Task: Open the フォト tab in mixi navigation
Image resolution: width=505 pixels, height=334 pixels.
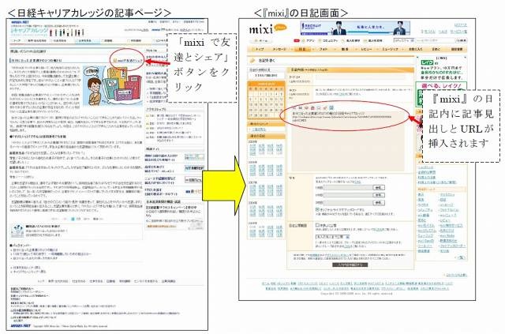Action: tap(323, 49)
